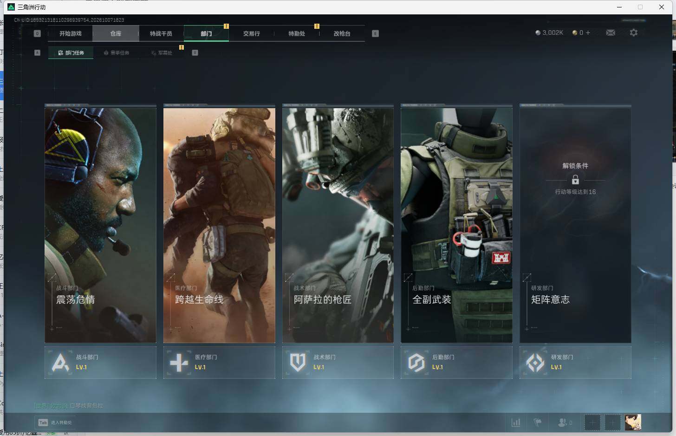Click the plus icon to add gold currency
Screen dimensions: 676x436
coord(588,33)
